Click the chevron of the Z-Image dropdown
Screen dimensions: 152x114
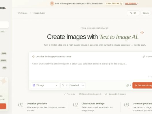[57, 85]
